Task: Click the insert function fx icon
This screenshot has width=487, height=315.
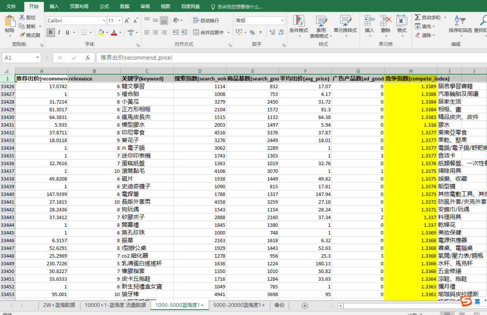Action: (87, 58)
